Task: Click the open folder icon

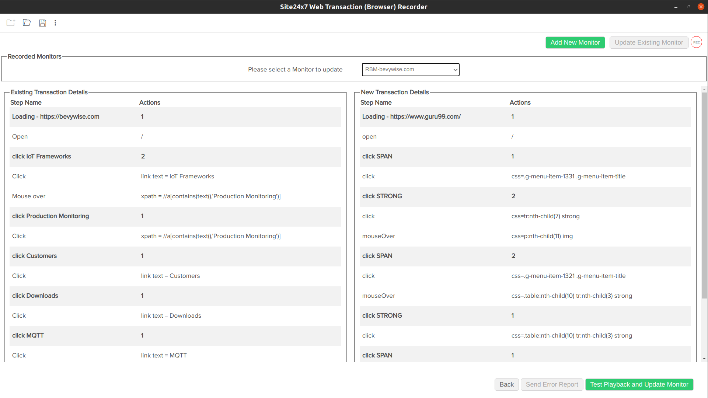Action: pos(27,23)
